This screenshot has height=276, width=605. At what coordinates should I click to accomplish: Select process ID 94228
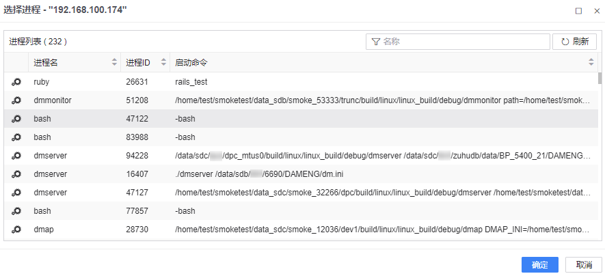click(137, 156)
